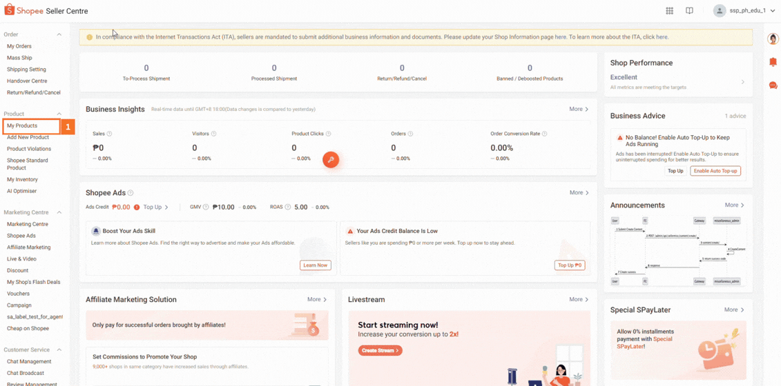Open More in Shopee Ads
Image resolution: width=781 pixels, height=386 pixels.
[x=579, y=192]
